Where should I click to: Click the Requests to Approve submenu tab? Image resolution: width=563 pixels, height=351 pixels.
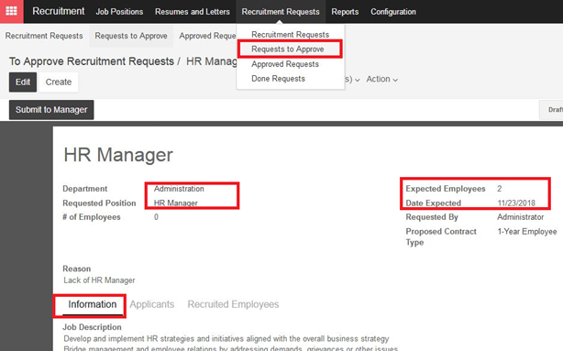click(x=131, y=36)
